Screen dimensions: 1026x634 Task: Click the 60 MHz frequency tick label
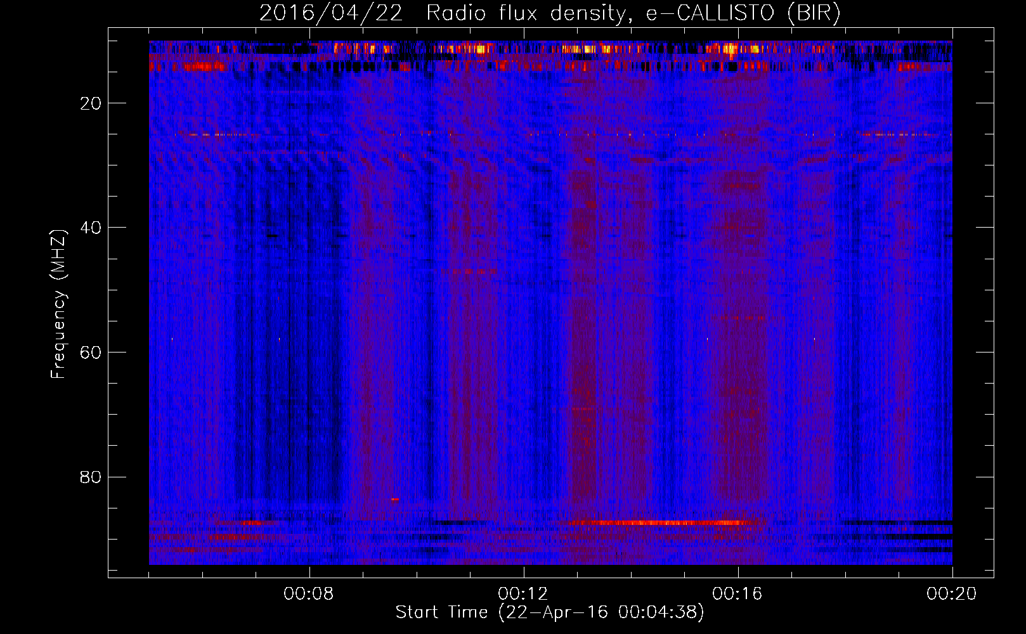pyautogui.click(x=91, y=353)
